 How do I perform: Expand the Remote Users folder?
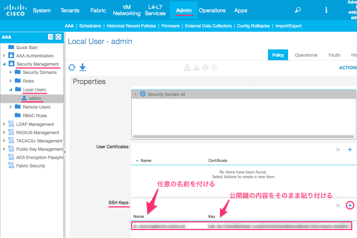10,107
